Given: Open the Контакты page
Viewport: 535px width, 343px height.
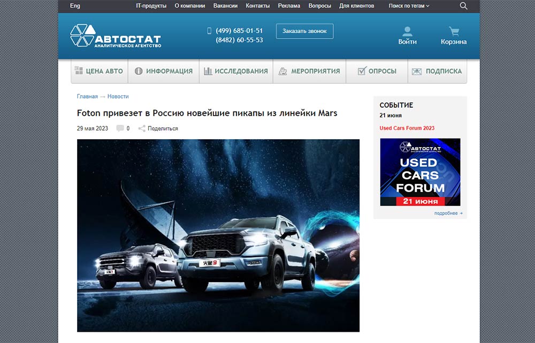Looking at the screenshot, I should tap(258, 6).
